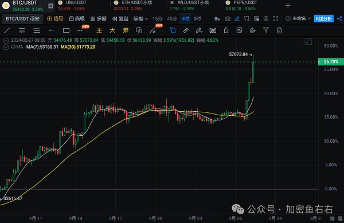Take a chart screenshot with camera icon
The width and height of the screenshot is (344, 223).
pyautogui.click(x=228, y=19)
